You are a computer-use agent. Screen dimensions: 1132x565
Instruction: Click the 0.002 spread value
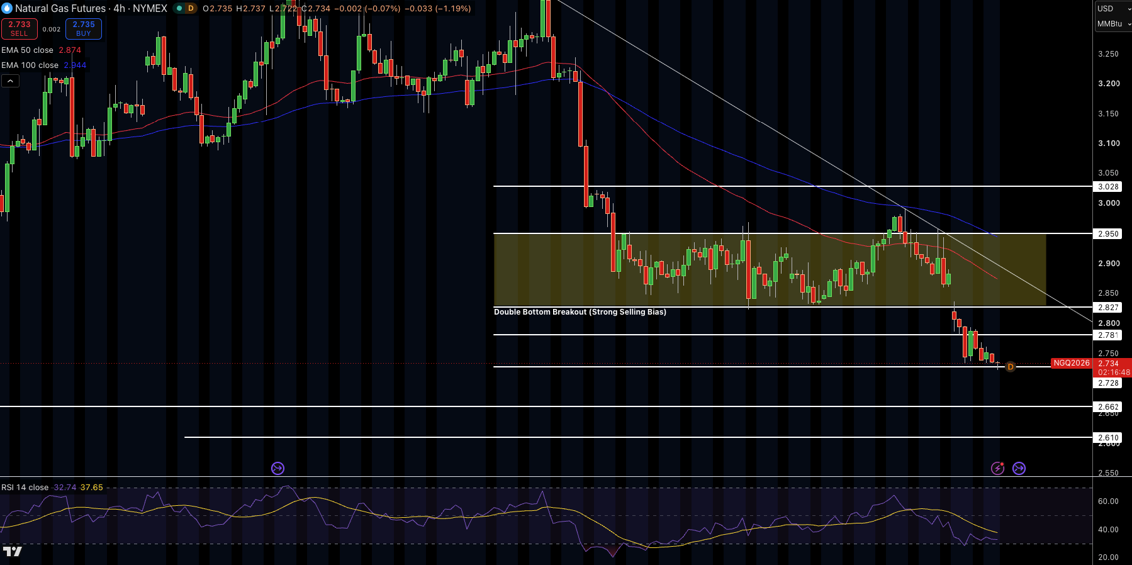point(52,29)
